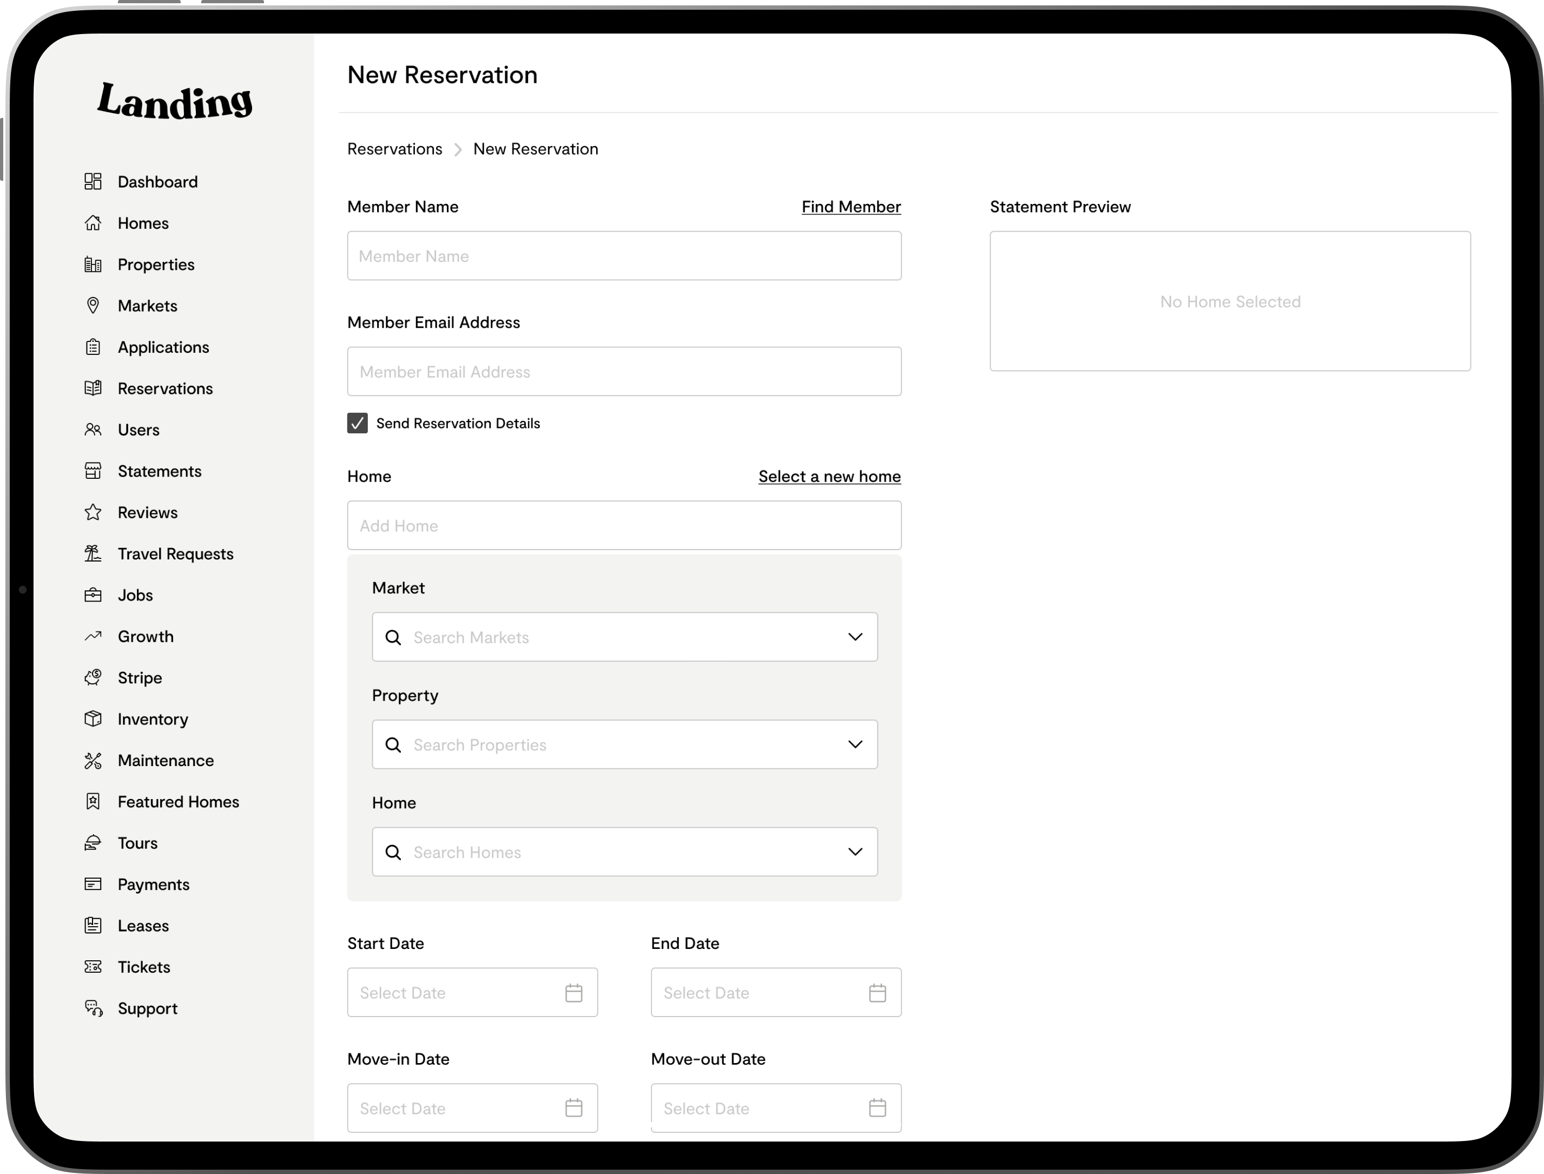Navigate to Reservations breadcrumb
This screenshot has width=1544, height=1174.
click(395, 149)
